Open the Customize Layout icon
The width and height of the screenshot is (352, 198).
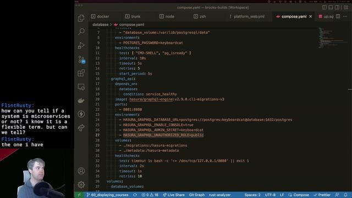[x=346, y=7]
